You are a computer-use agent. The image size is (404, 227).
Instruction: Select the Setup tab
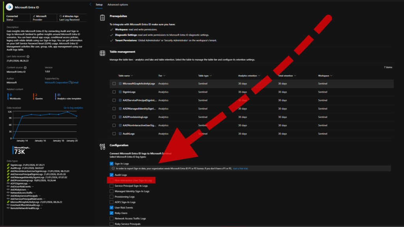(x=99, y=5)
